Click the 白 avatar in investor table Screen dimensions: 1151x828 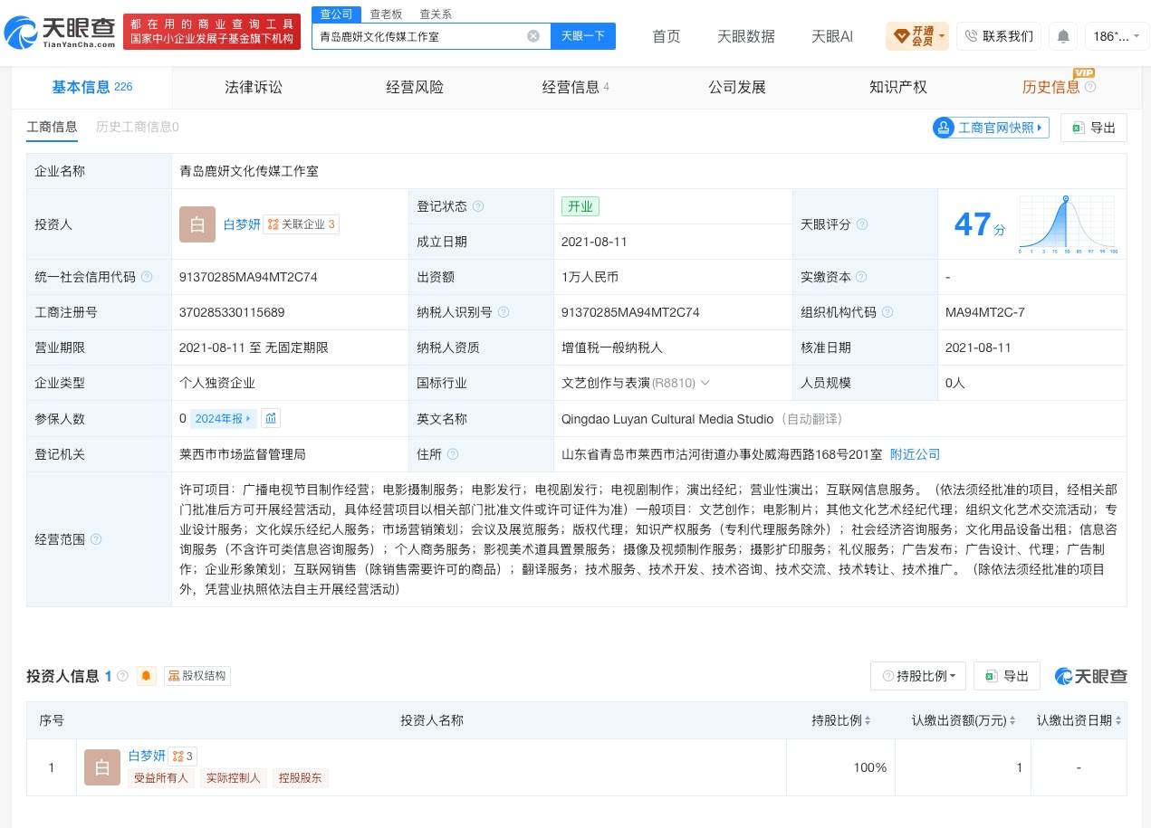coord(102,767)
